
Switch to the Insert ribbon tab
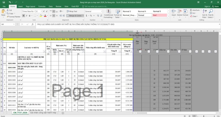20,6
